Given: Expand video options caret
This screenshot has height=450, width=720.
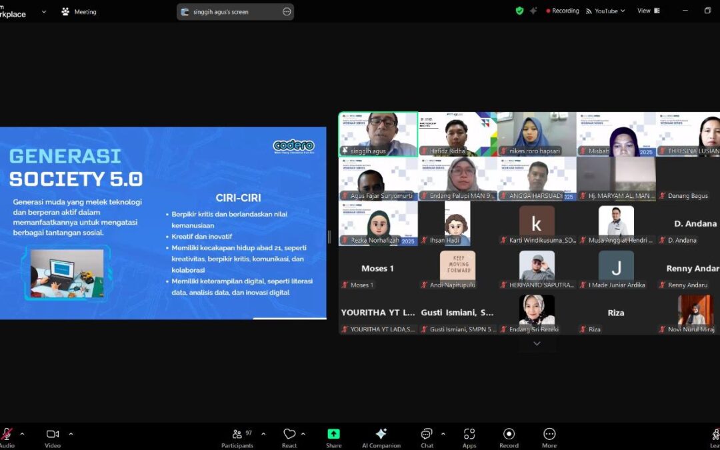Looking at the screenshot, I should (x=71, y=434).
